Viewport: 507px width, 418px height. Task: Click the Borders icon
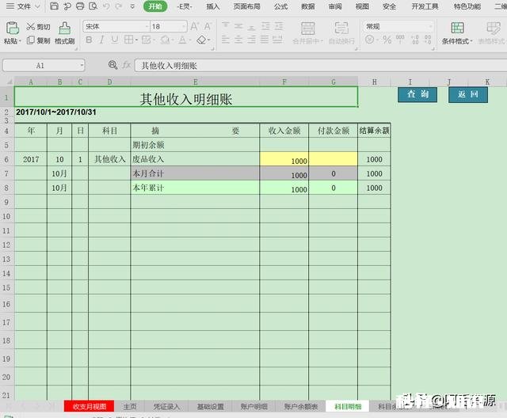(x=128, y=40)
